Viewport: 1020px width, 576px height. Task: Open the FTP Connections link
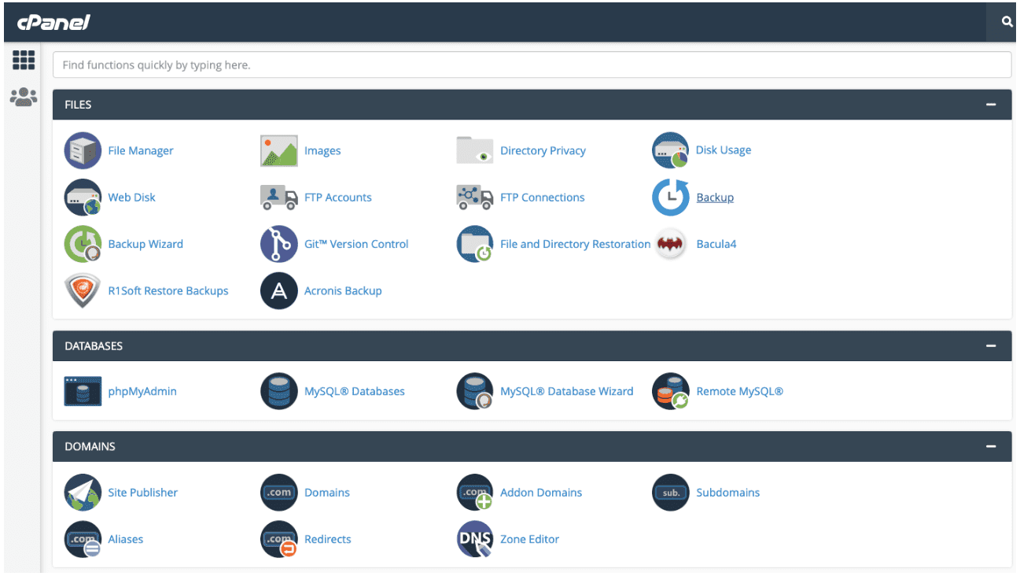tap(543, 198)
